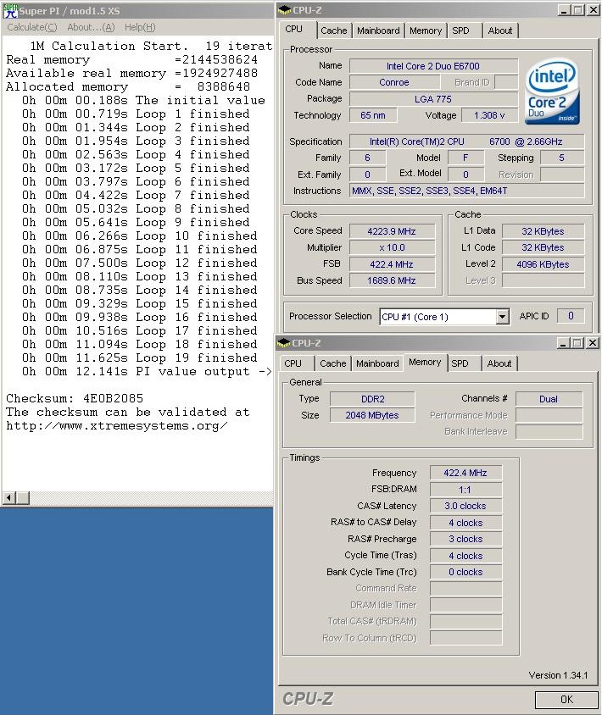Open the Help menu in Super PI
Viewport: 602px width, 715px height.
(x=140, y=27)
